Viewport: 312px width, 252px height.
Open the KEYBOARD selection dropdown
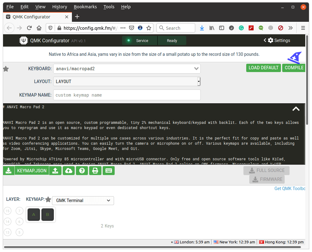[127, 69]
